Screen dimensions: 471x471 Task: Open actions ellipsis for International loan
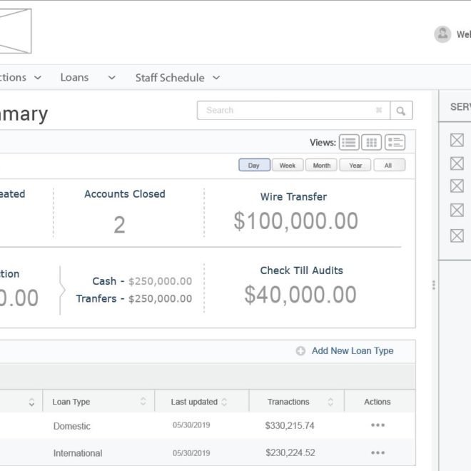click(378, 452)
